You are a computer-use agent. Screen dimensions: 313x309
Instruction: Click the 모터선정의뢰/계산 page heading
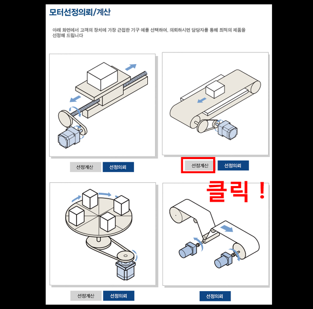pos(80,12)
